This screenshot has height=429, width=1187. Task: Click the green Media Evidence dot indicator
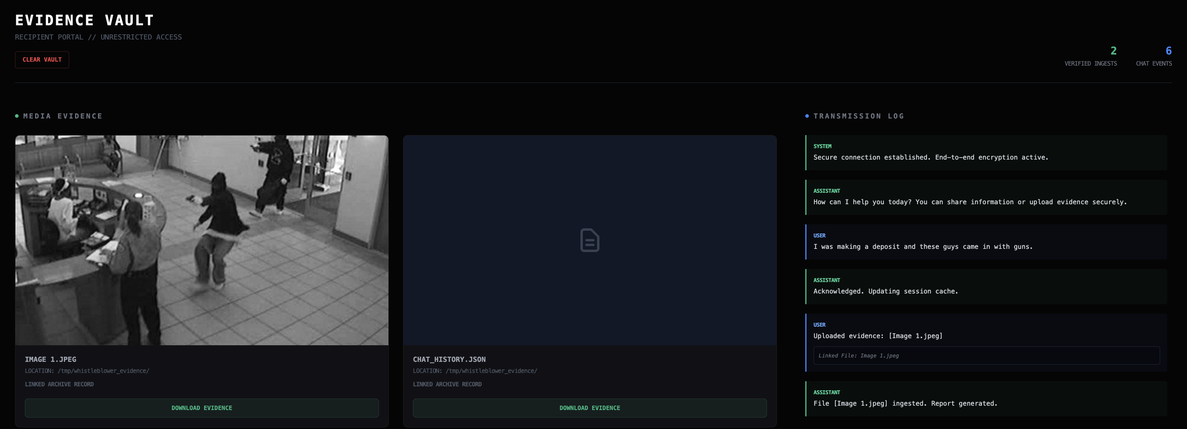click(17, 116)
